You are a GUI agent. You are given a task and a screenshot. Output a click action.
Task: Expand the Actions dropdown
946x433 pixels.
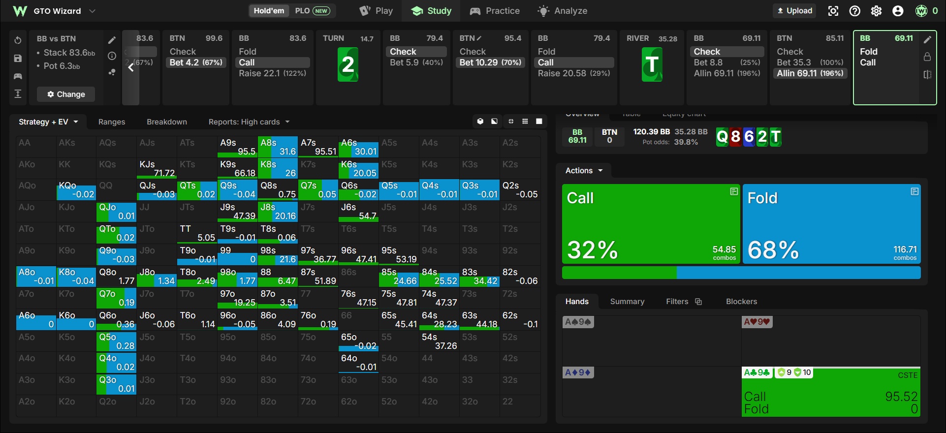click(584, 171)
